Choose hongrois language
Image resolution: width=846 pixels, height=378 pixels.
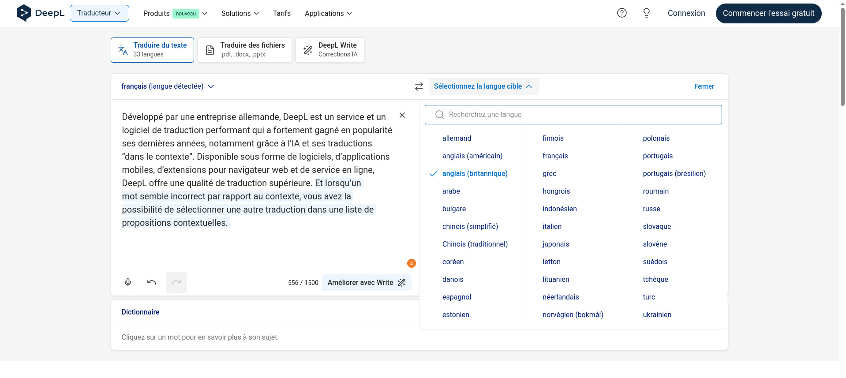click(556, 191)
